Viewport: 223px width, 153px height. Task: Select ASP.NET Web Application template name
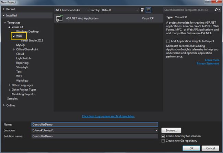(82, 18)
